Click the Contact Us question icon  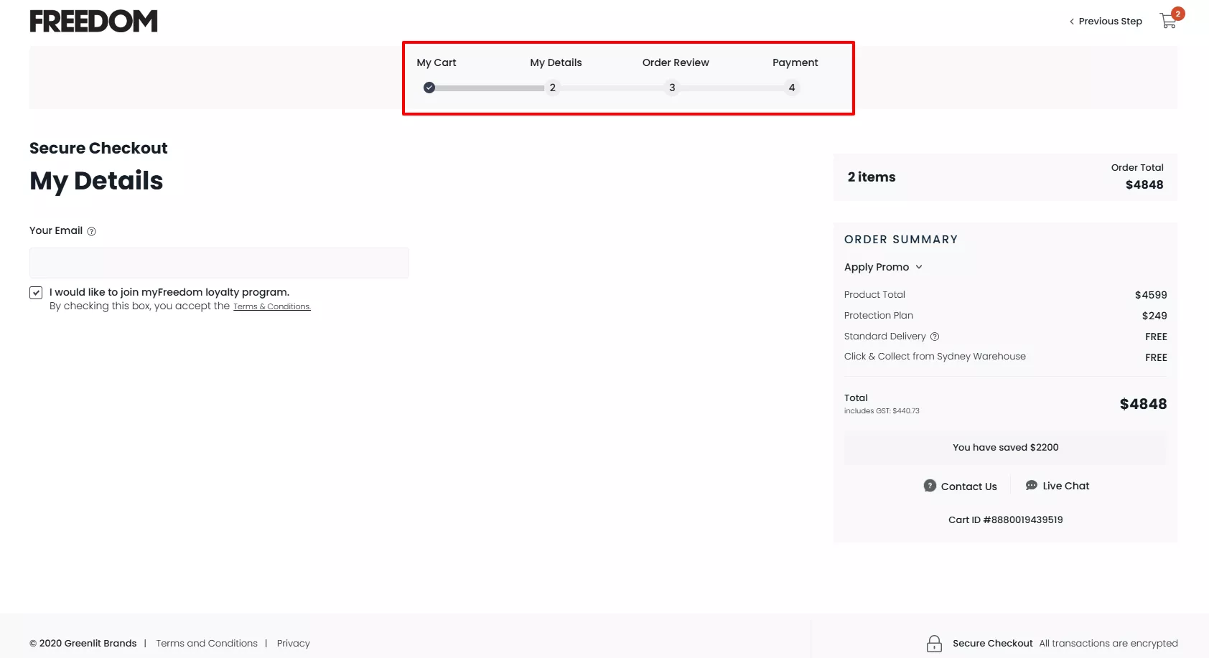[x=930, y=486]
